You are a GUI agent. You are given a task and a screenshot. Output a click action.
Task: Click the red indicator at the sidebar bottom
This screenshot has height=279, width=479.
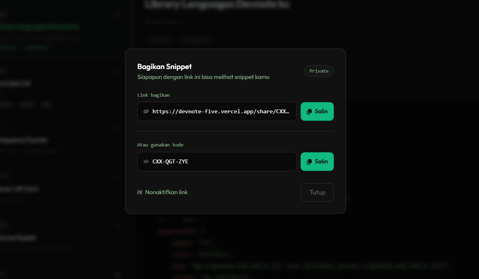point(118,274)
